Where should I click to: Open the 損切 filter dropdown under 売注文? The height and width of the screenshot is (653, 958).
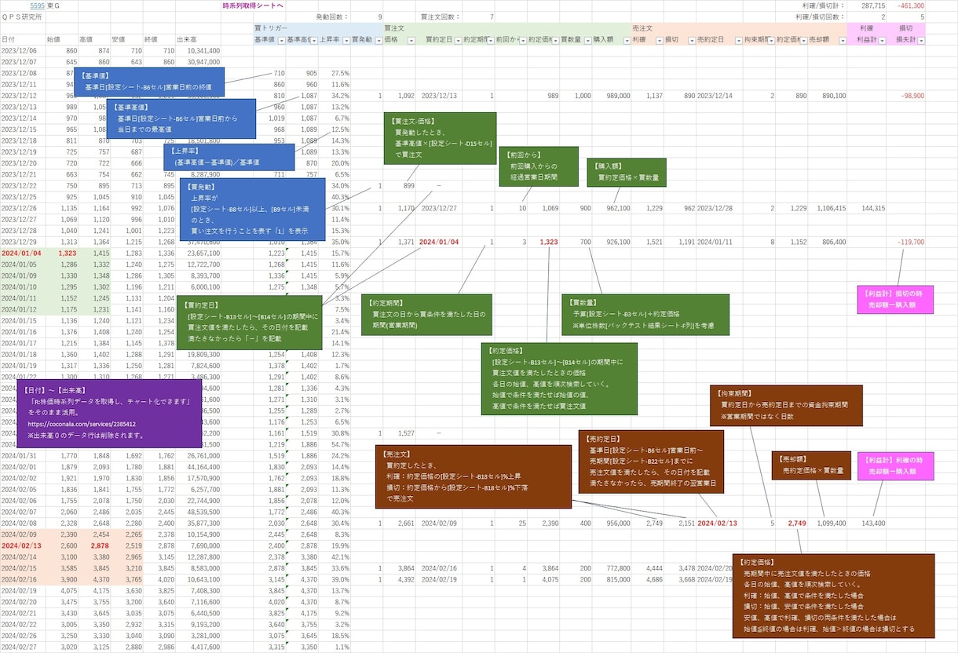point(690,40)
